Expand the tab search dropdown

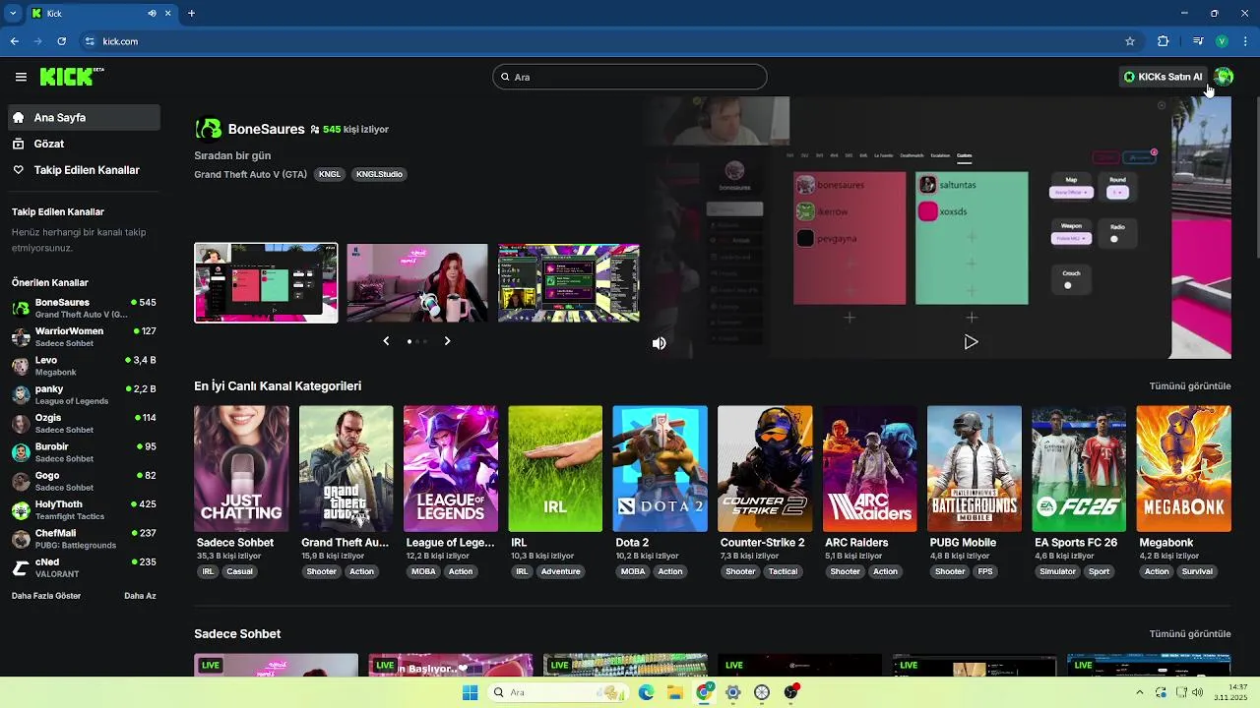click(13, 14)
